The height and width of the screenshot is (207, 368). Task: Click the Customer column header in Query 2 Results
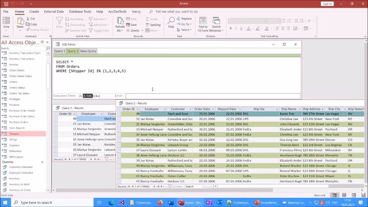pos(178,109)
